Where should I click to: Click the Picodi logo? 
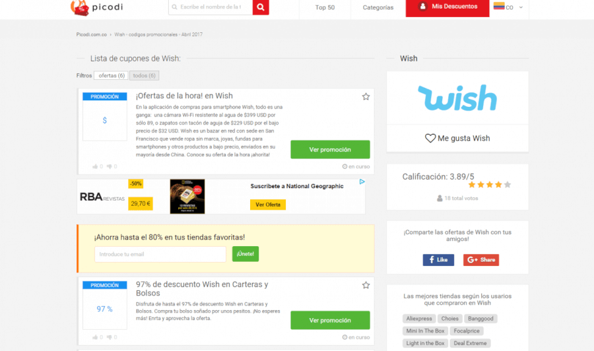tap(97, 7)
